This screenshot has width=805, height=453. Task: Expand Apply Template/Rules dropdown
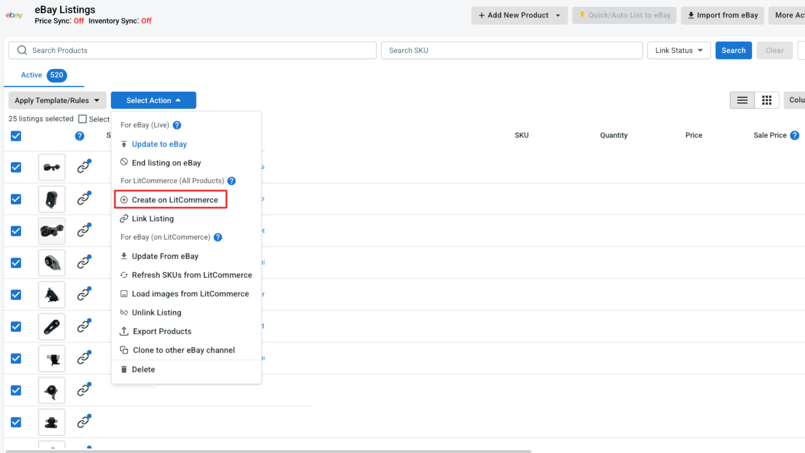[x=57, y=100]
